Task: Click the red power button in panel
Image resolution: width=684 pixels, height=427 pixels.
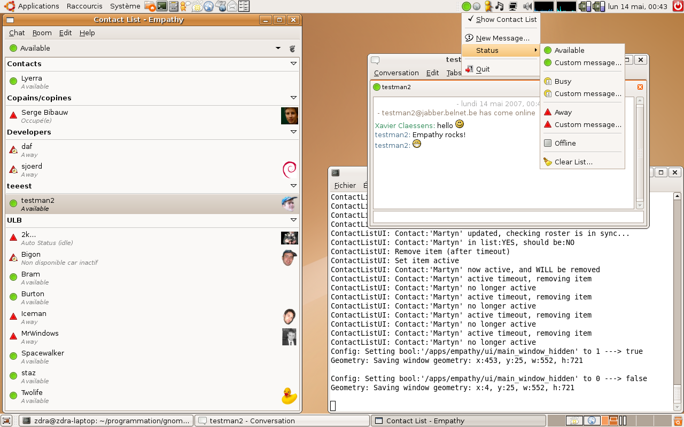Action: 678,6
